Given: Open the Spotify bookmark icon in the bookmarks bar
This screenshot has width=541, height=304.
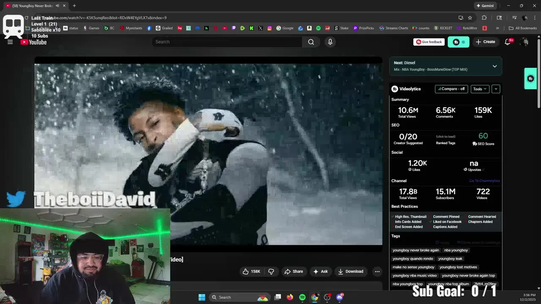Looking at the screenshot, I should (318, 28).
